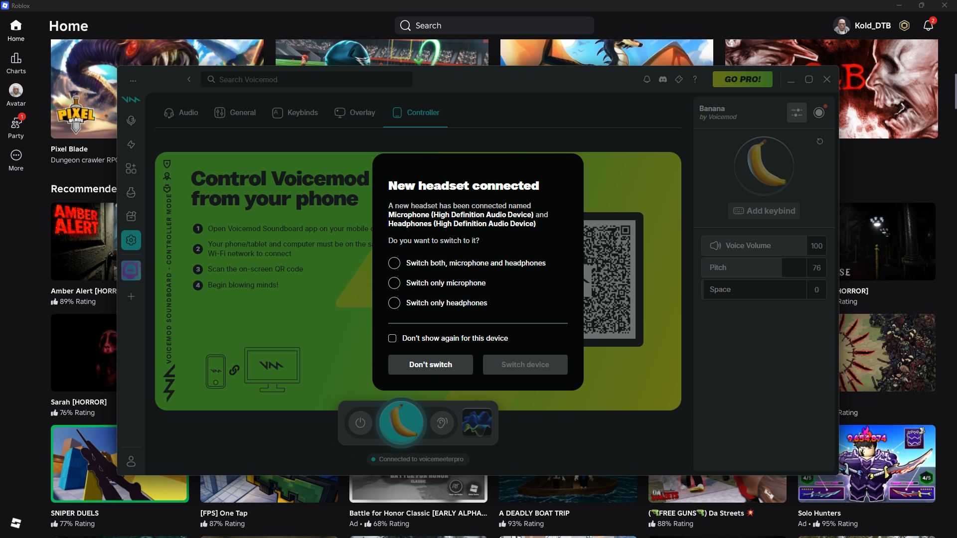Adjust the Pitch slider

(x=754, y=268)
